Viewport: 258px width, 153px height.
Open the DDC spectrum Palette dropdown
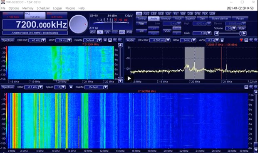(99, 40)
